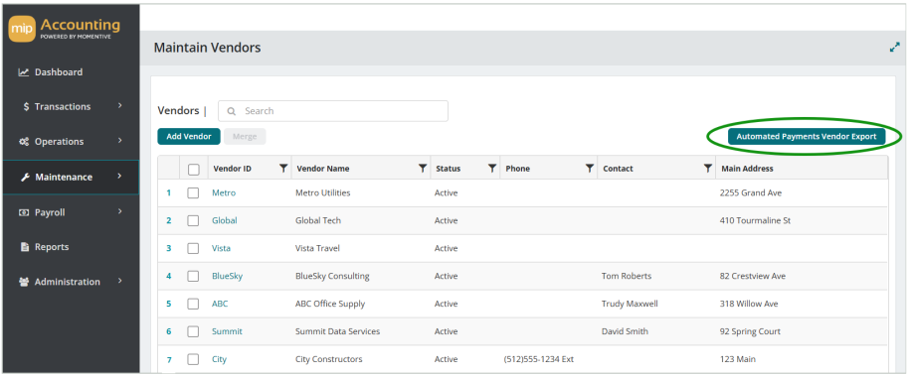
Task: Select the checkbox next to BlueSky
Action: (x=193, y=276)
